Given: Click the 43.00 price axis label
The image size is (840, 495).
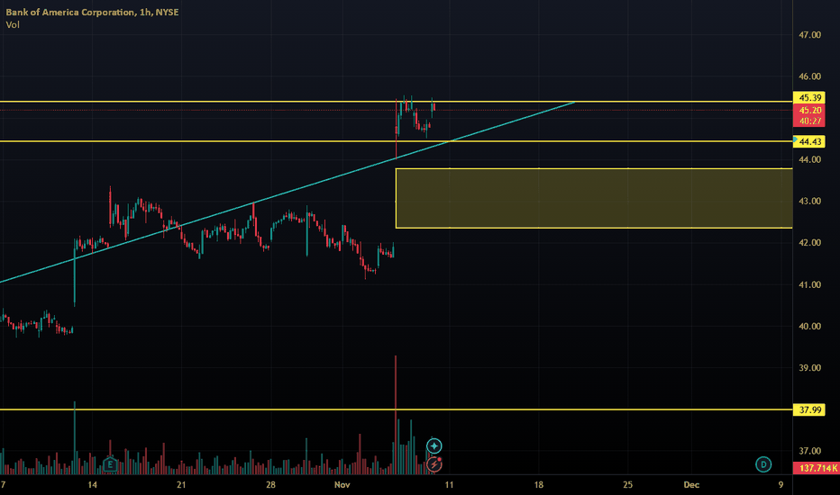Looking at the screenshot, I should click(809, 202).
